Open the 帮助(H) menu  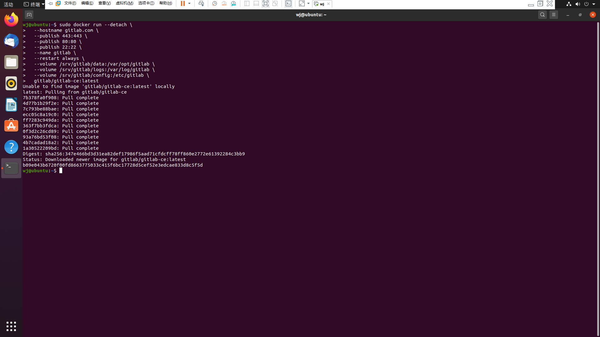coord(166,3)
